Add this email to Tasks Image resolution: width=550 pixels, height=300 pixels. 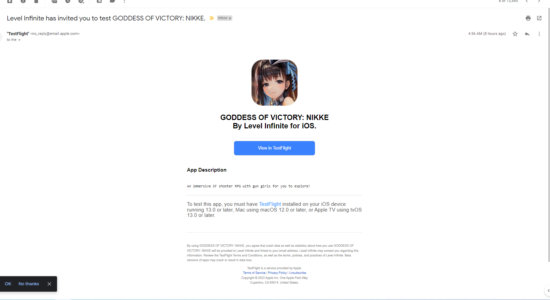81,1
